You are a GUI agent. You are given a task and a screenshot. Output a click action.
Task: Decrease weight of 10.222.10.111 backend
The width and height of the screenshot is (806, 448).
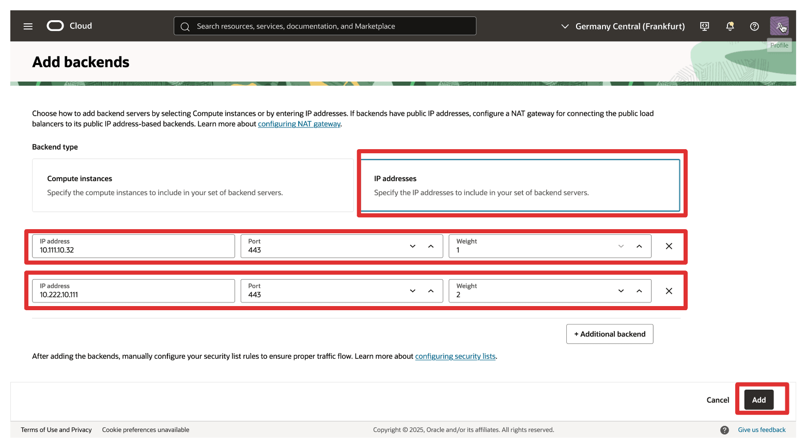click(x=621, y=291)
